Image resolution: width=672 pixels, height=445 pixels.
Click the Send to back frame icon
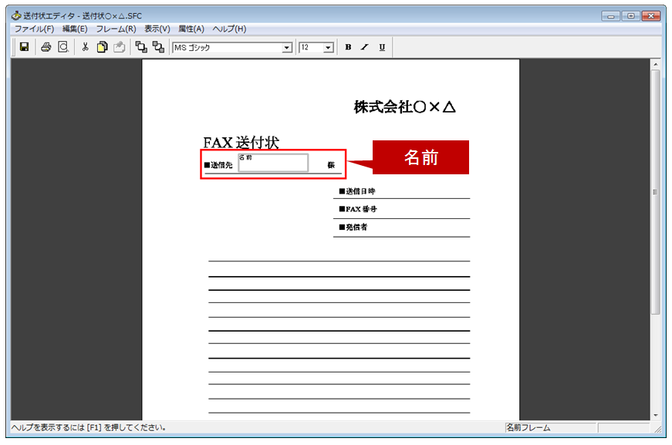pos(158,47)
